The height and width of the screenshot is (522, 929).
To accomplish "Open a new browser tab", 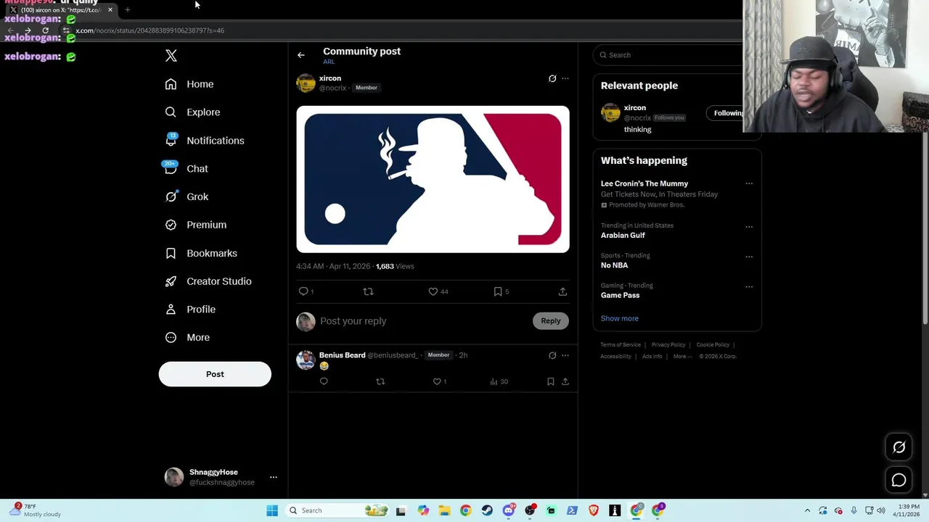I will click(x=127, y=10).
